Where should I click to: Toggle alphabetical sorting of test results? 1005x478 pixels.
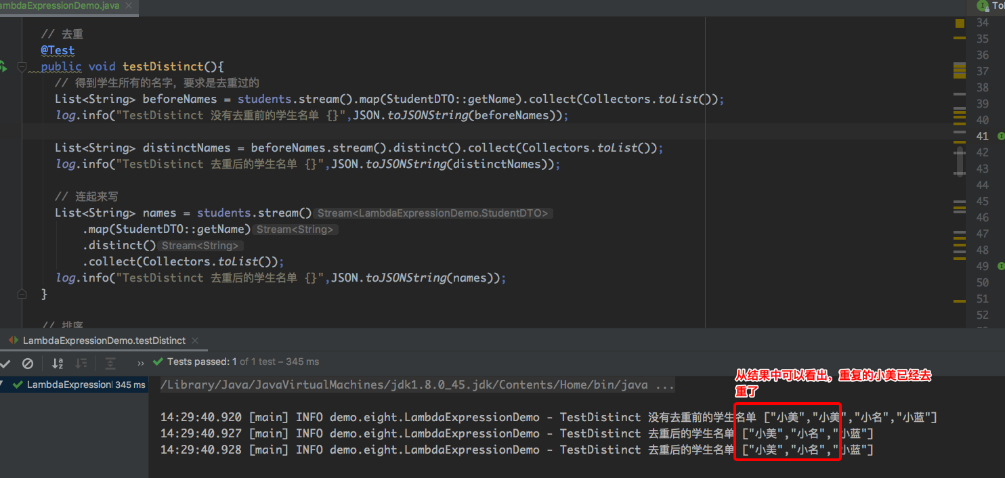(58, 364)
